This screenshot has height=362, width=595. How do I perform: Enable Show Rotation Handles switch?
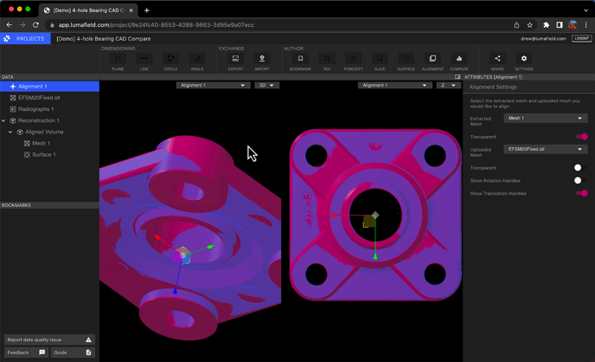click(579, 180)
